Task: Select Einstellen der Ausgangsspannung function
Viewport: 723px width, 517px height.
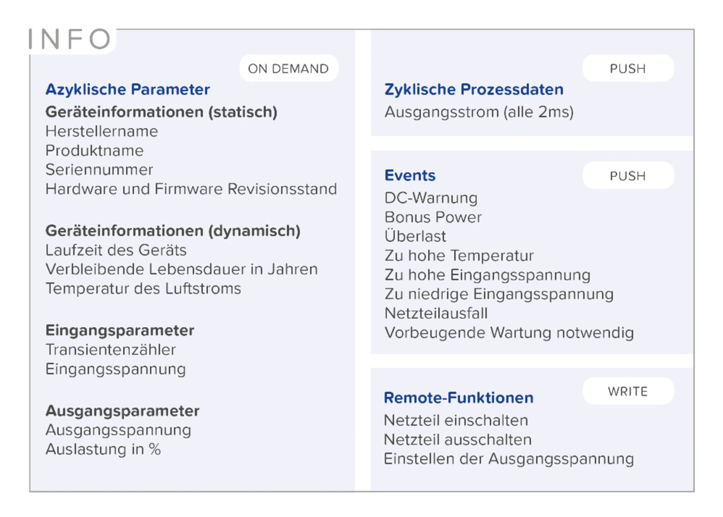Action: click(x=508, y=459)
